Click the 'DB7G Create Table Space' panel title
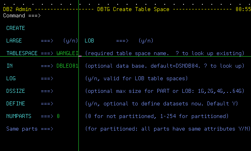 pyautogui.click(x=133, y=9)
